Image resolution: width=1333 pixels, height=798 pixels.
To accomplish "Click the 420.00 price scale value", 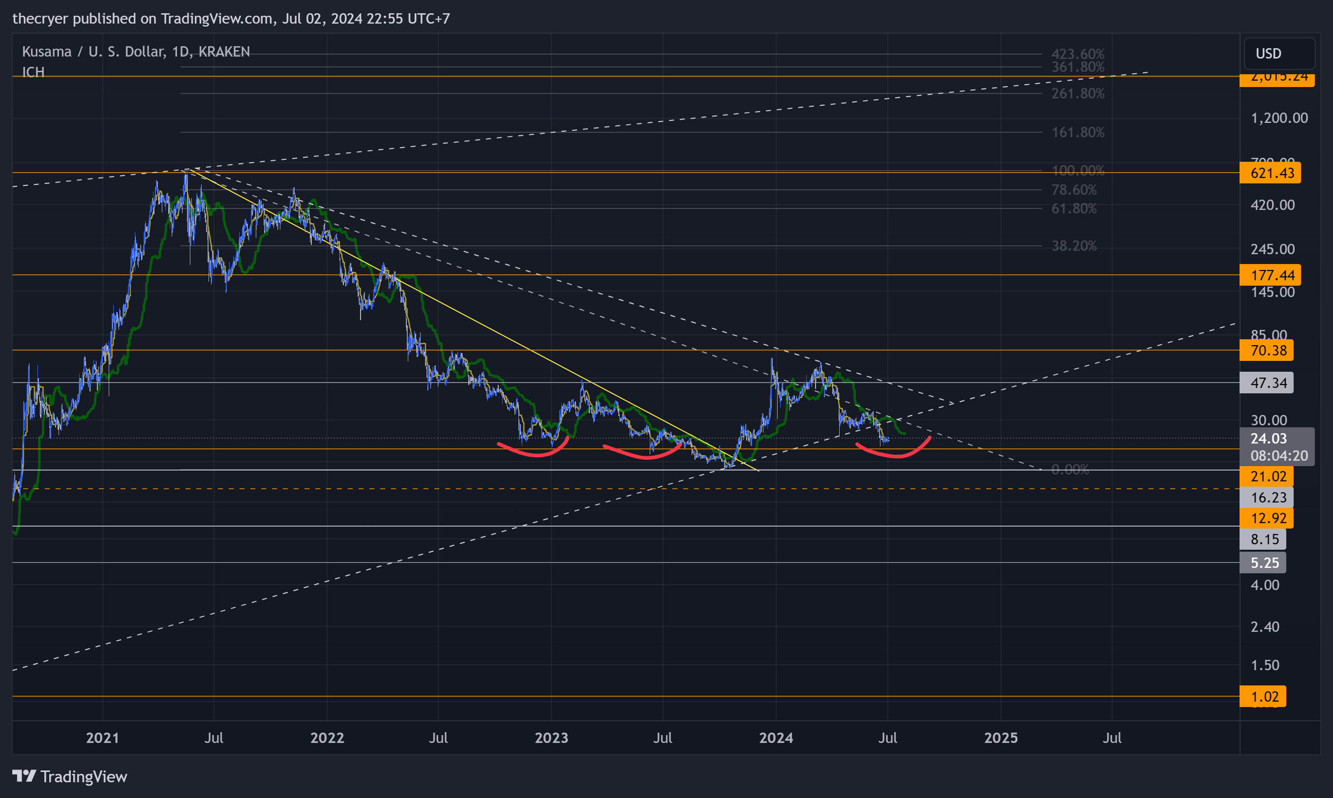I will coord(1272,205).
